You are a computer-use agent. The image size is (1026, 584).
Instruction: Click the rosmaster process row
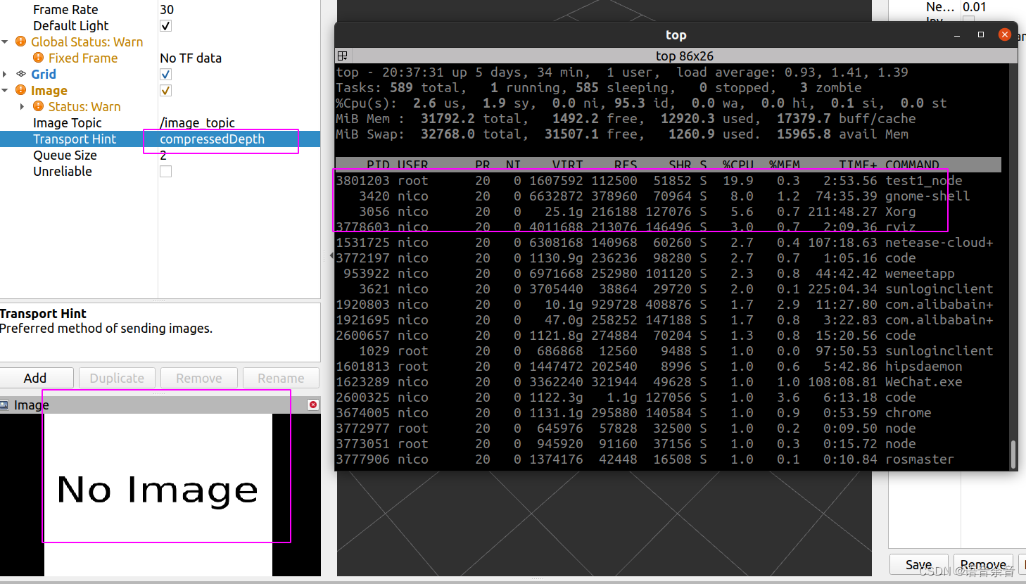point(669,459)
